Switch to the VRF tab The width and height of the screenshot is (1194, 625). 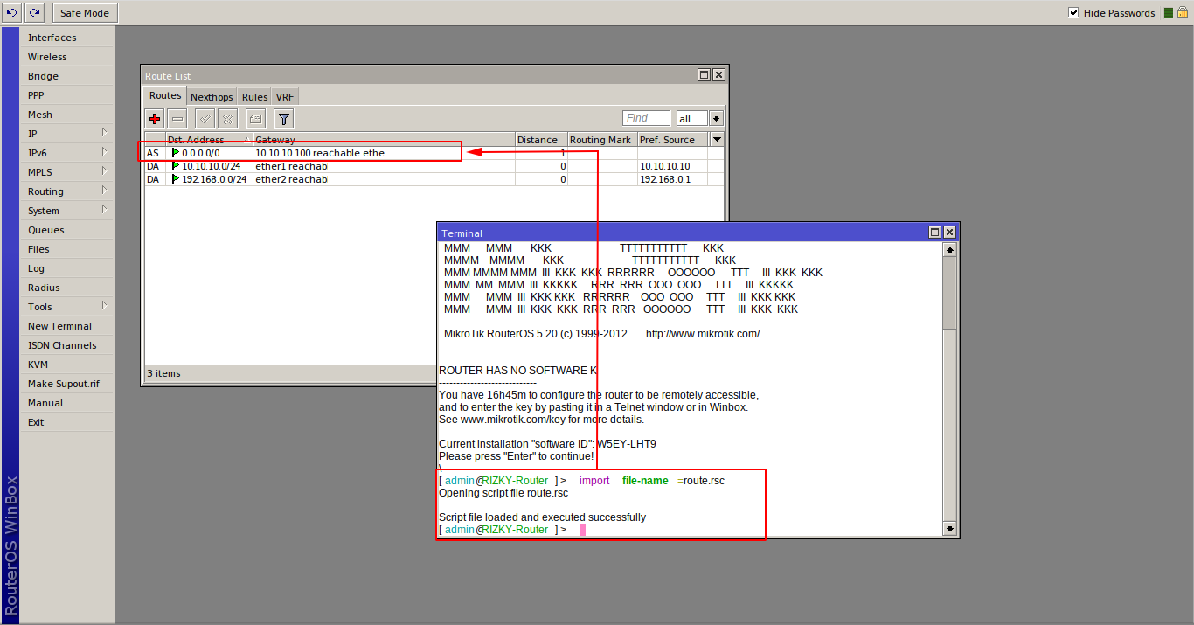coord(285,97)
